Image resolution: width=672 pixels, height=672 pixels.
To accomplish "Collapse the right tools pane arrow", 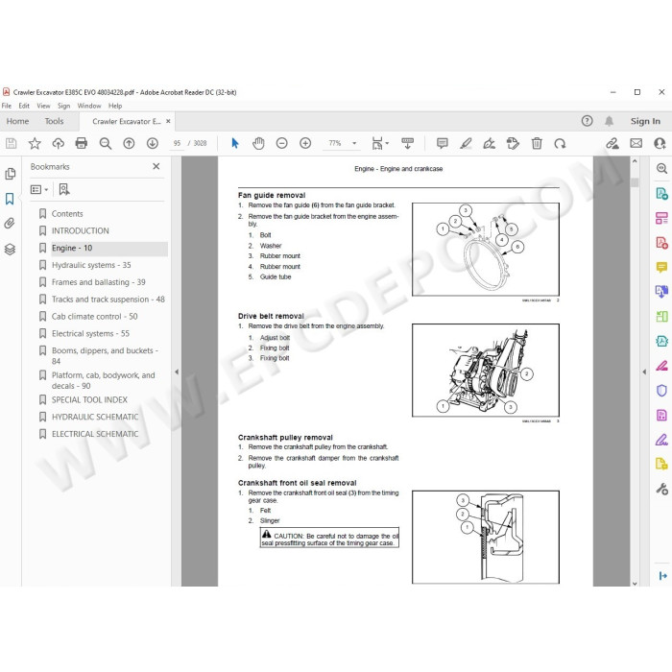I will point(644,372).
